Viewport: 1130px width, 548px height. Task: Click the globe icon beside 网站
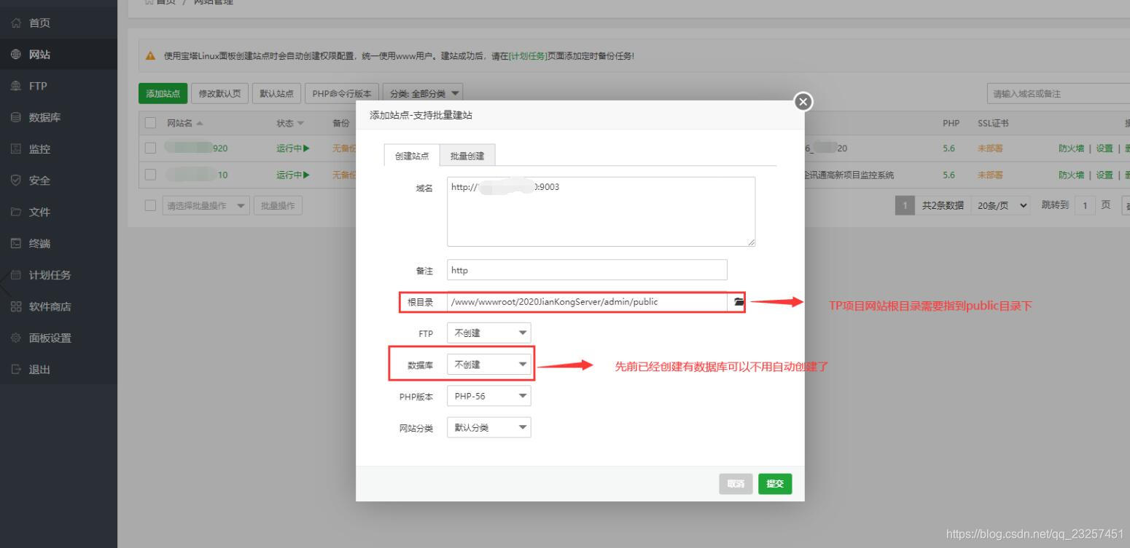17,55
